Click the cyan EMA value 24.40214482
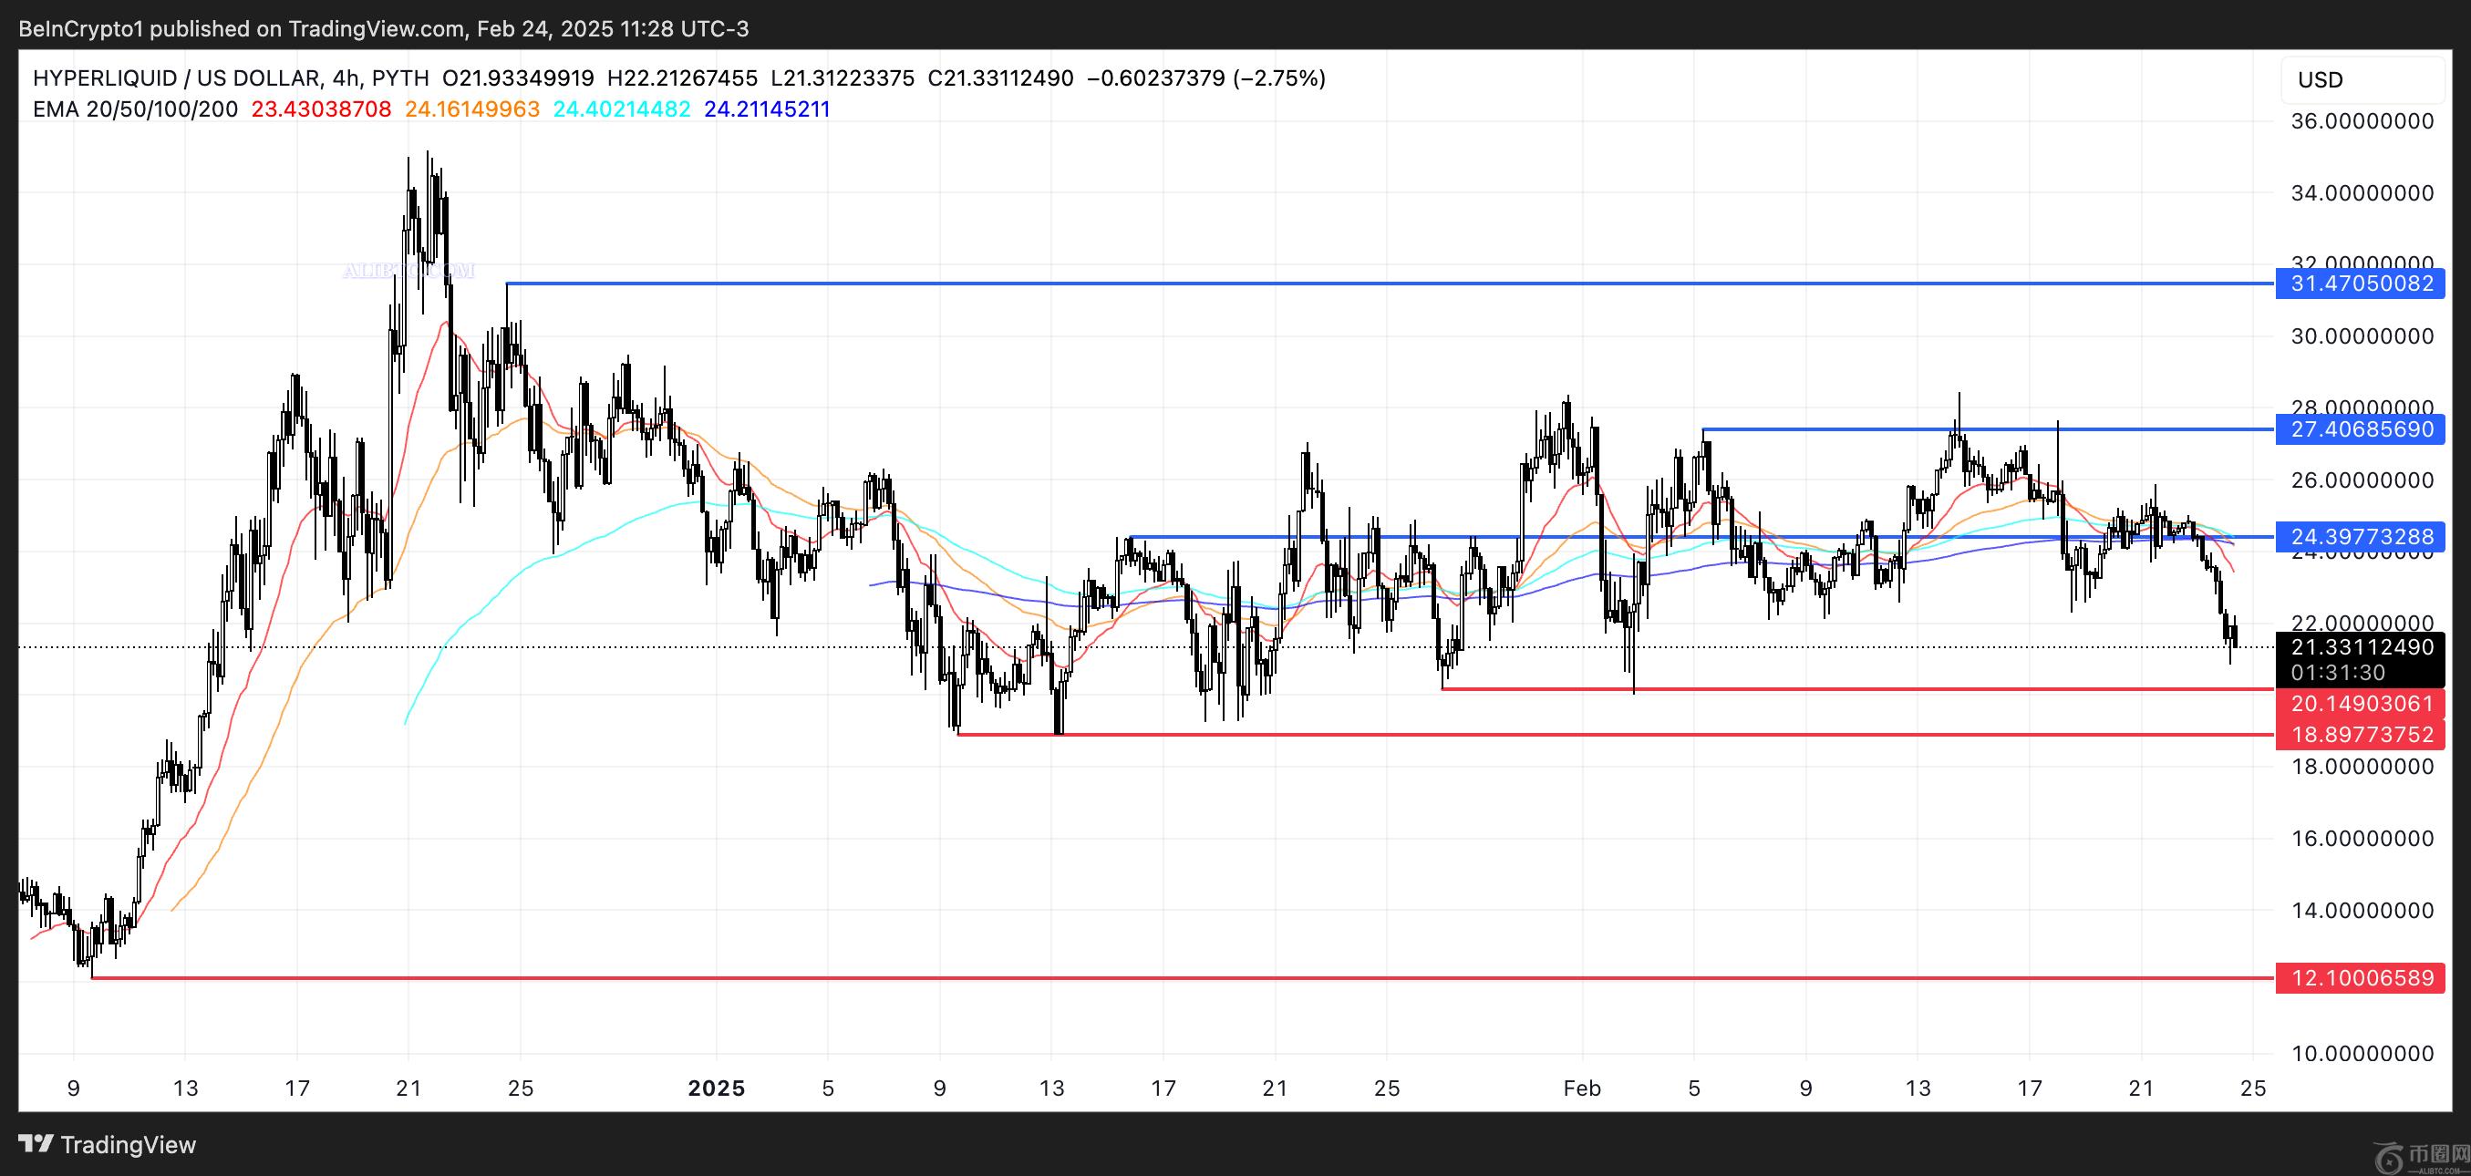The width and height of the screenshot is (2471, 1176). pyautogui.click(x=622, y=109)
